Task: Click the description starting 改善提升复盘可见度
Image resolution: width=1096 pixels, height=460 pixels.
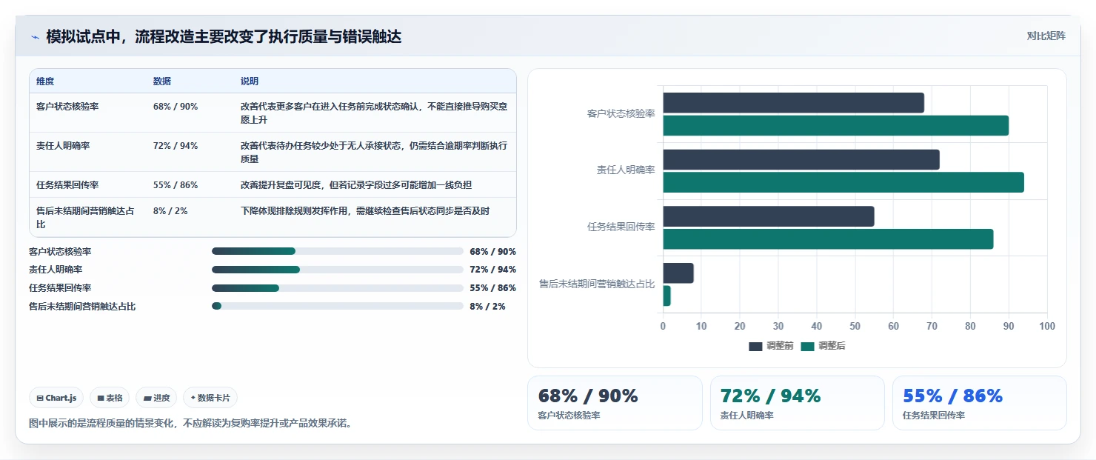Action: [356, 185]
